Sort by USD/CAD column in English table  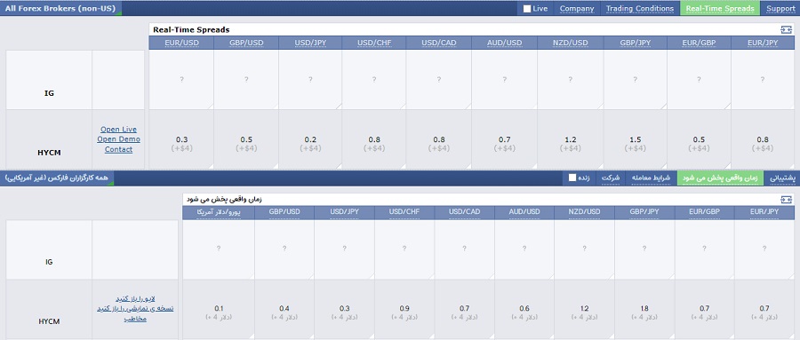[x=439, y=43]
